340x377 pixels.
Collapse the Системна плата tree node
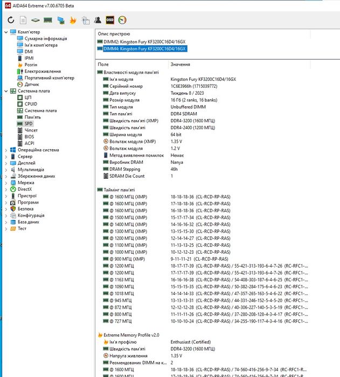pos(6,91)
